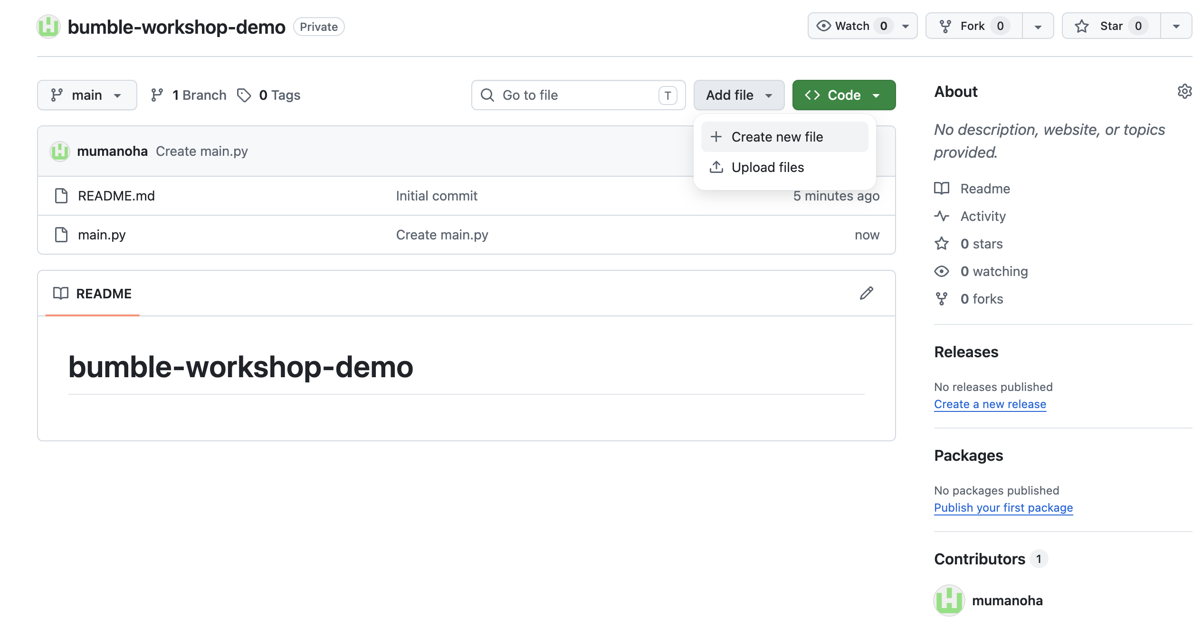
Task: Open the README.md file
Action: point(116,196)
